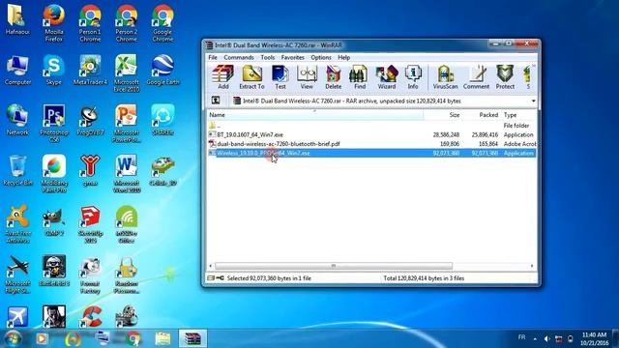The height and width of the screenshot is (348, 619).
Task: Open the Options menu
Action: (x=321, y=58)
